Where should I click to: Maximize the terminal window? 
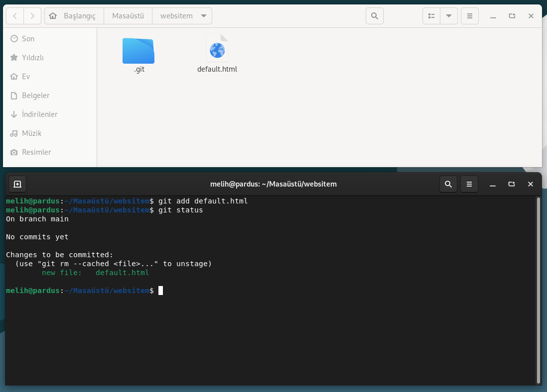(x=512, y=184)
